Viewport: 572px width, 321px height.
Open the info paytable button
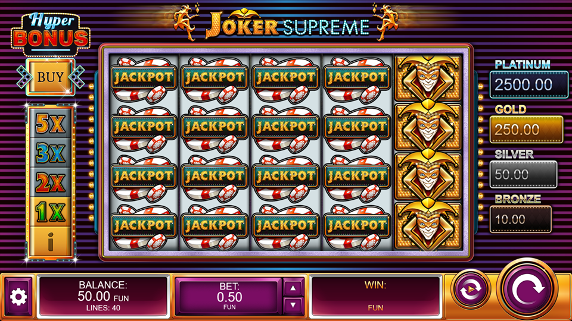[50, 241]
